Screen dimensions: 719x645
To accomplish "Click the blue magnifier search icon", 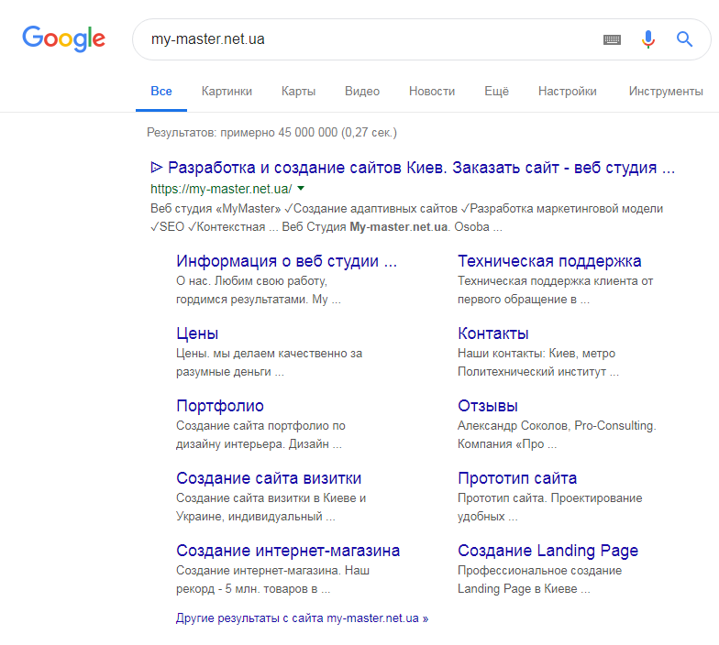I will coord(684,38).
